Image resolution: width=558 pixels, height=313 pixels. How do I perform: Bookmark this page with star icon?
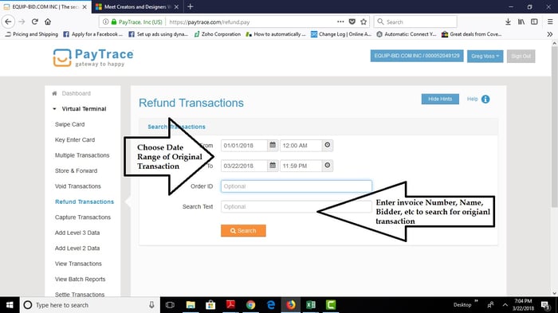click(x=363, y=22)
